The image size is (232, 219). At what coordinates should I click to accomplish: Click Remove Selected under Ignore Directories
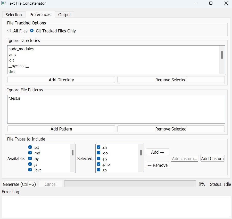(x=171, y=80)
